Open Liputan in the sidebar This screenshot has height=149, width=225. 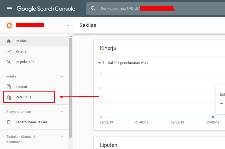[34, 87]
